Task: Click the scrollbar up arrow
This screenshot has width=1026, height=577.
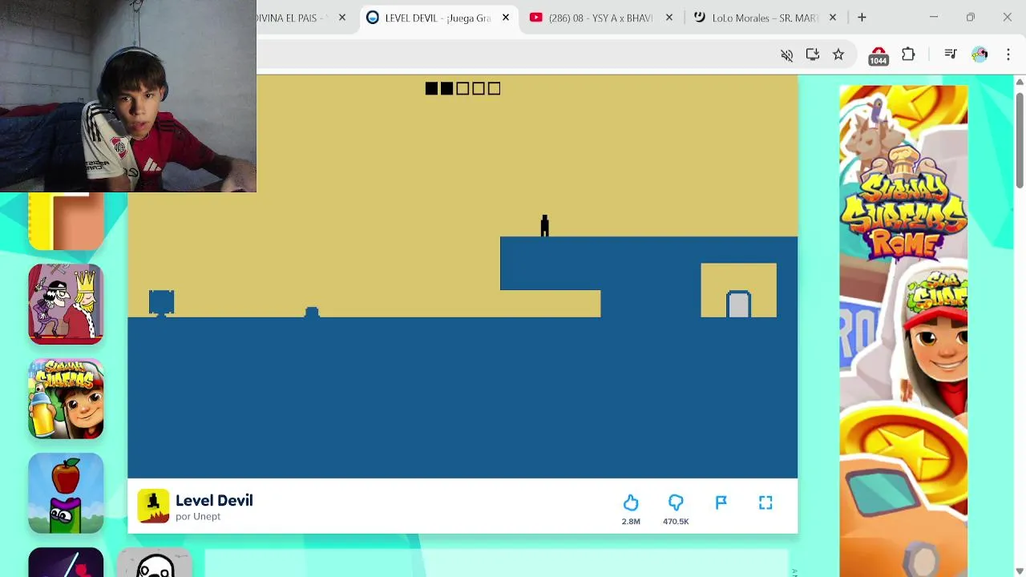Action: [1020, 82]
